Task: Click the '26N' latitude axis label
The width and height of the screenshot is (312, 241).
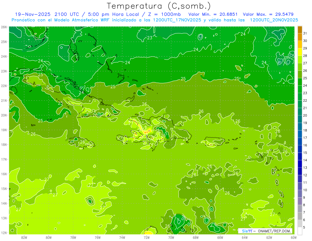Action: point(4,27)
